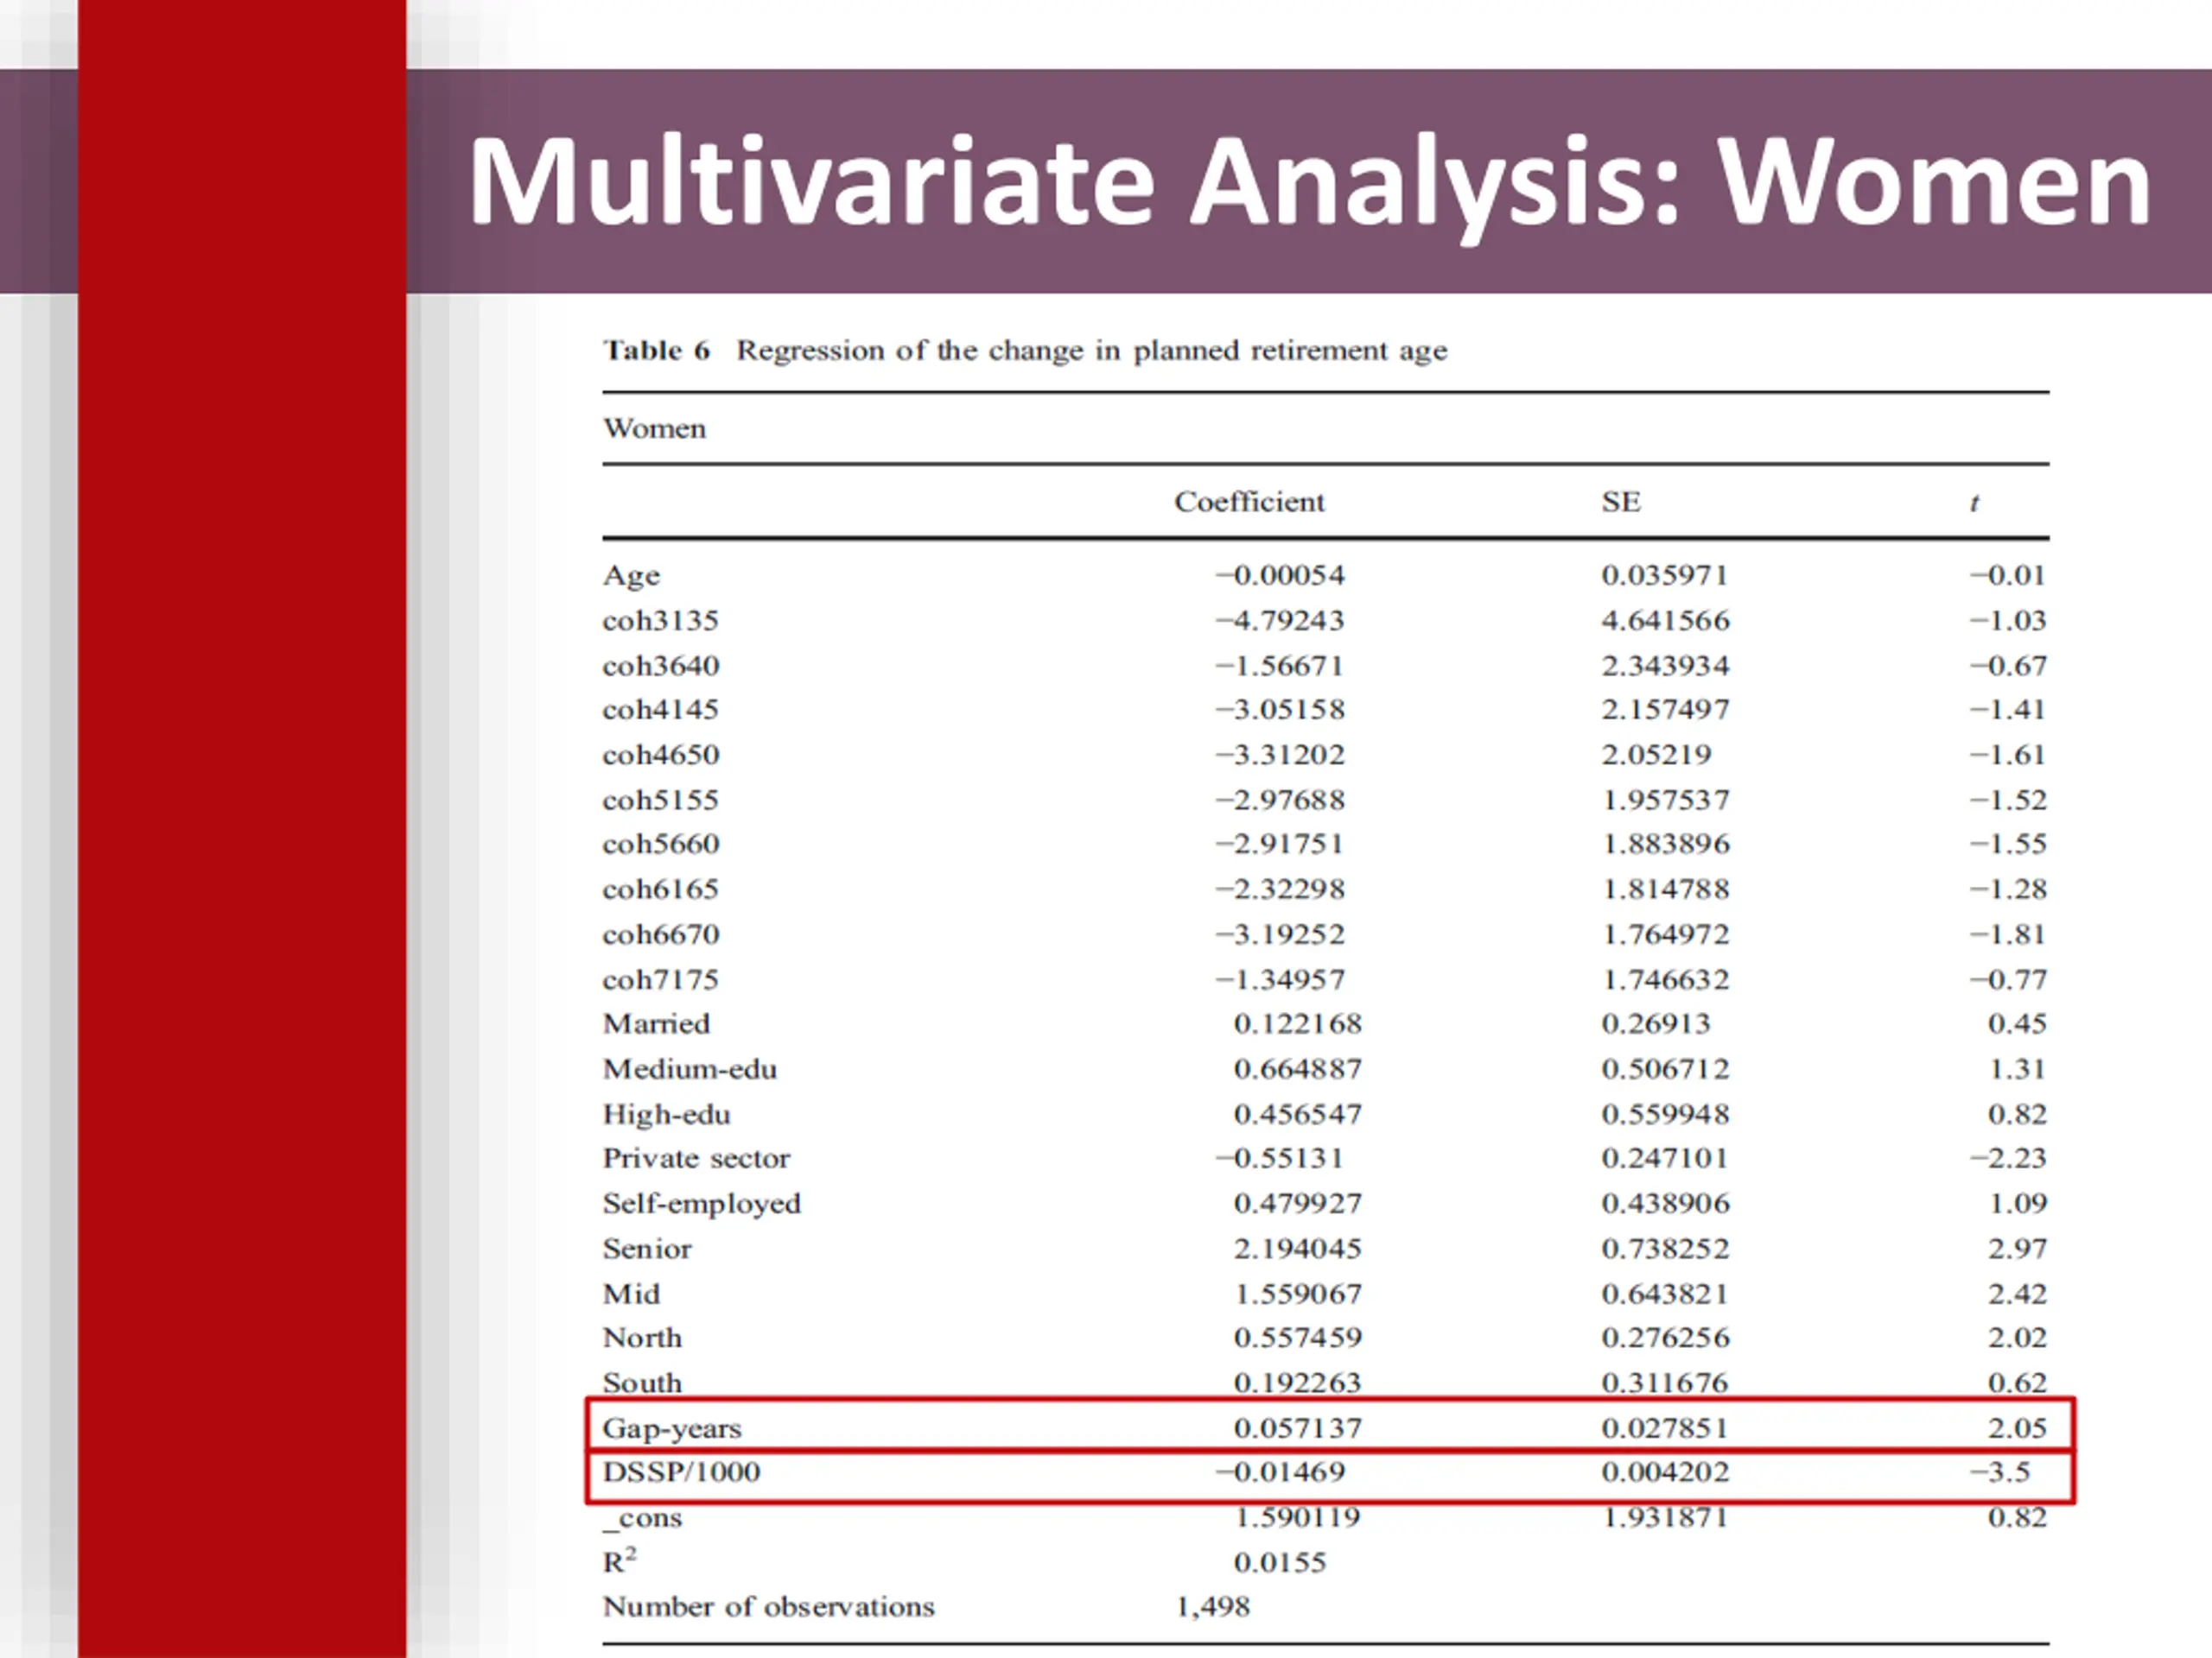This screenshot has width=2212, height=1658.
Task: Click the Senior t value 2.97
Action: (x=2017, y=1248)
